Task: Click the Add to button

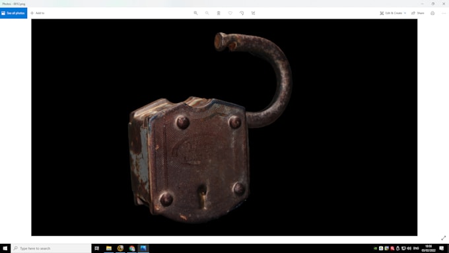Action: tap(37, 13)
